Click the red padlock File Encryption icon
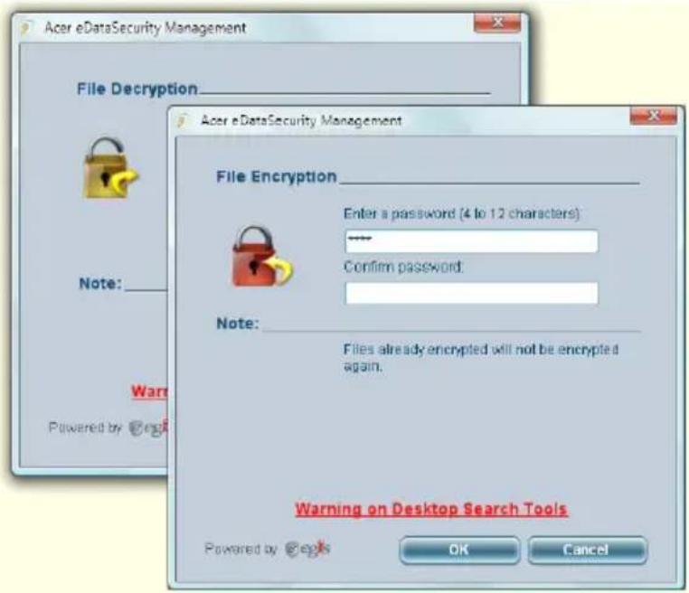689x593 pixels. click(262, 257)
